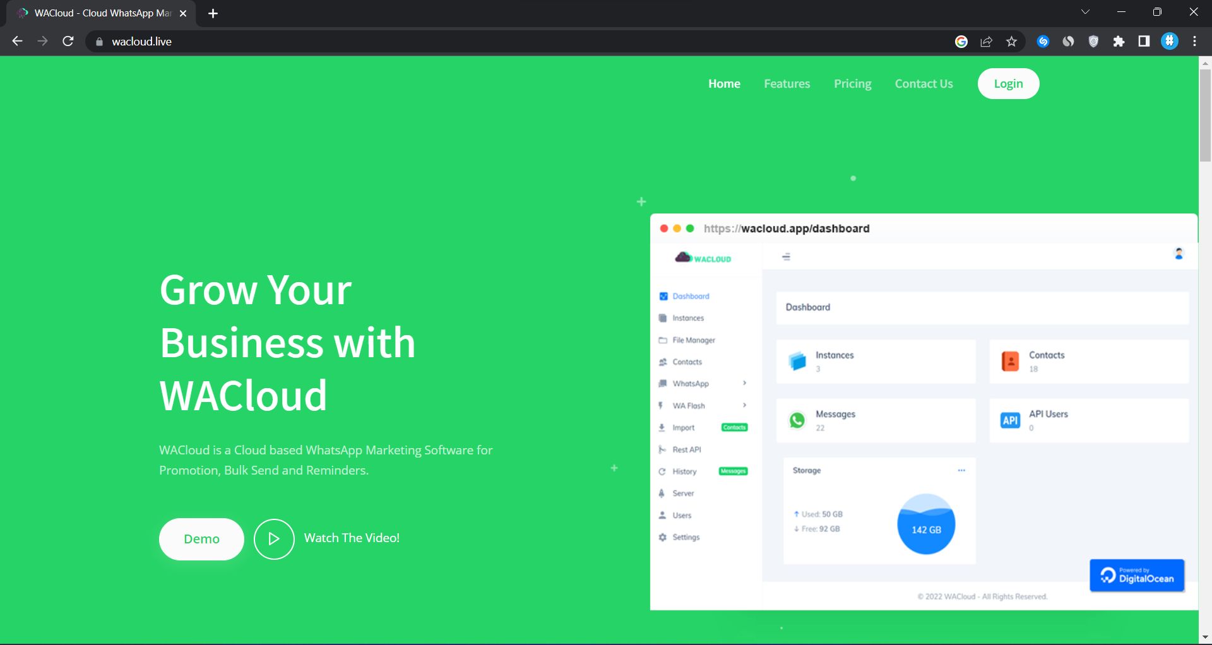Share this page using the share icon
1212x645 pixels.
pyautogui.click(x=986, y=42)
